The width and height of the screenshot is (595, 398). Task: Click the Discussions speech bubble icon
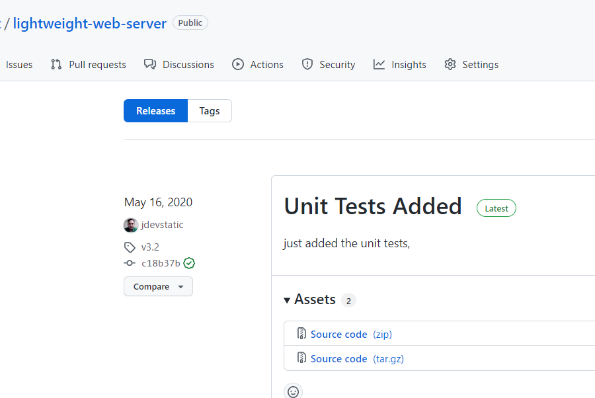tap(150, 64)
